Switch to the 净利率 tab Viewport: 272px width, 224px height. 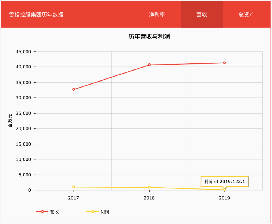[x=157, y=14]
